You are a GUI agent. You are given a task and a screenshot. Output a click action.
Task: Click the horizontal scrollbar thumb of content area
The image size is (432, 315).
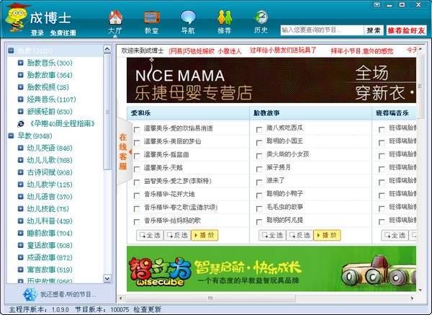tap(210, 298)
